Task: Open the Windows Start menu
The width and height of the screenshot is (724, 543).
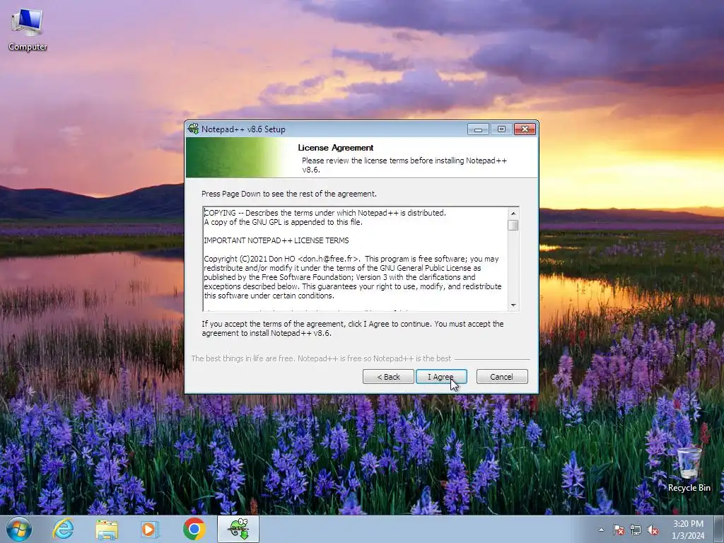Action: [x=19, y=529]
